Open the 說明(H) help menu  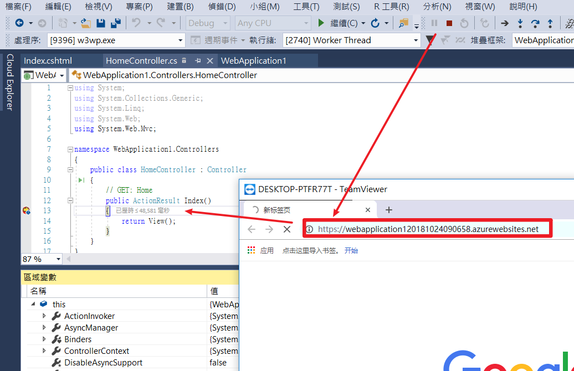[523, 7]
